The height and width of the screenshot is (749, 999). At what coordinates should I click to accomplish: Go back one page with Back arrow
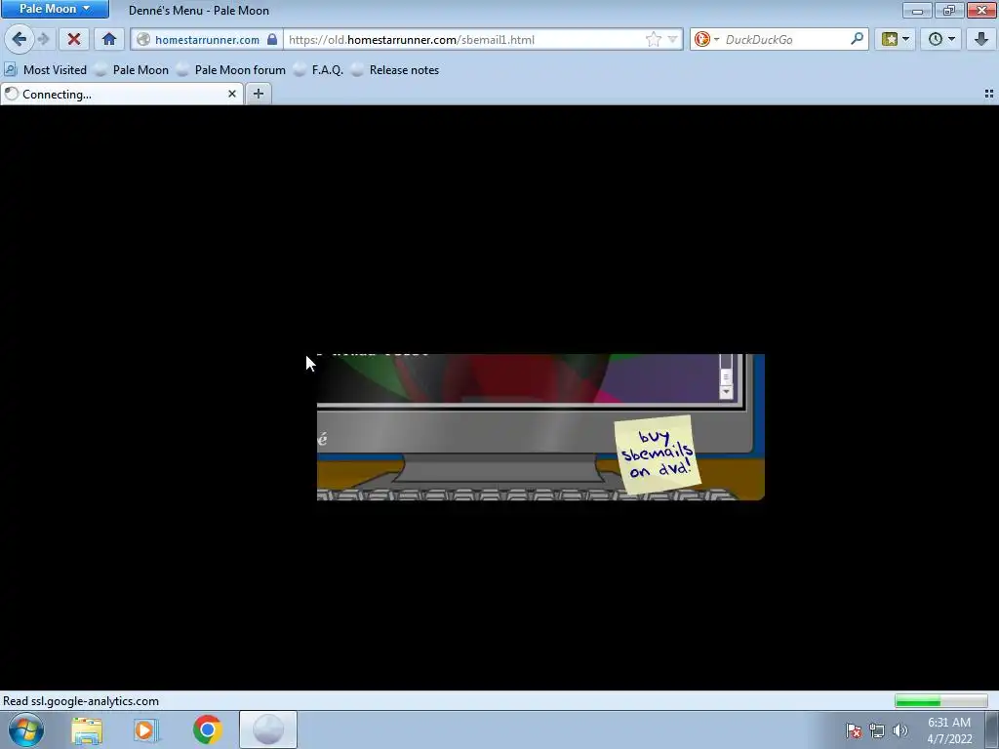pyautogui.click(x=19, y=39)
